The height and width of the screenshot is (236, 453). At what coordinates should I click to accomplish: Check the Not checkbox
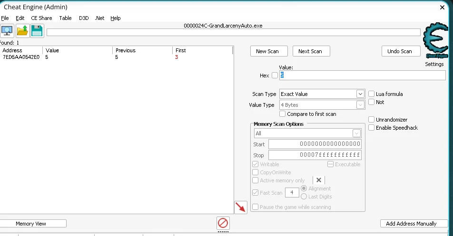(x=372, y=102)
